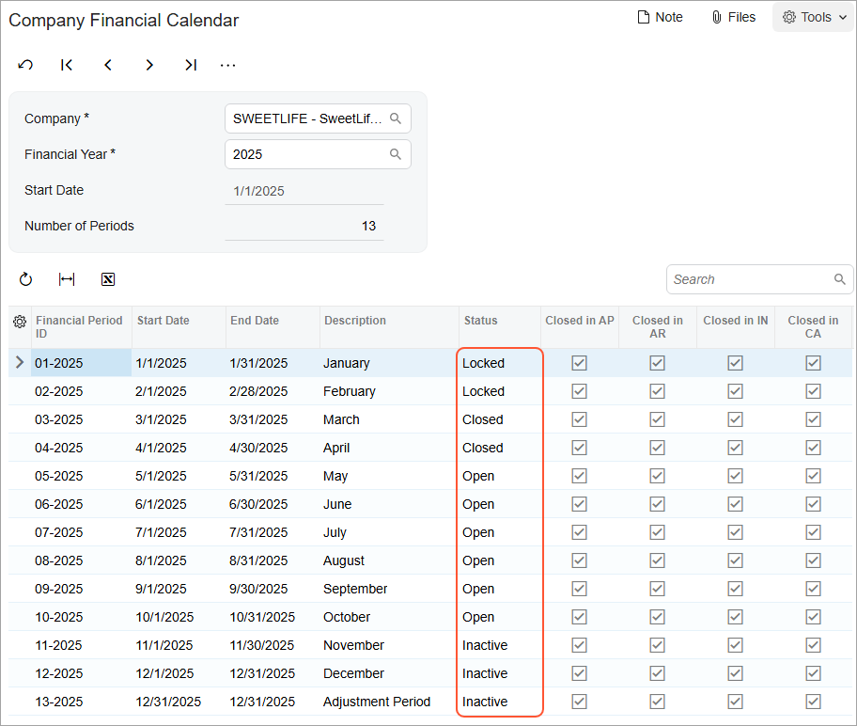The height and width of the screenshot is (726, 857).
Task: Jump to last record using arrow icon
Action: point(191,65)
